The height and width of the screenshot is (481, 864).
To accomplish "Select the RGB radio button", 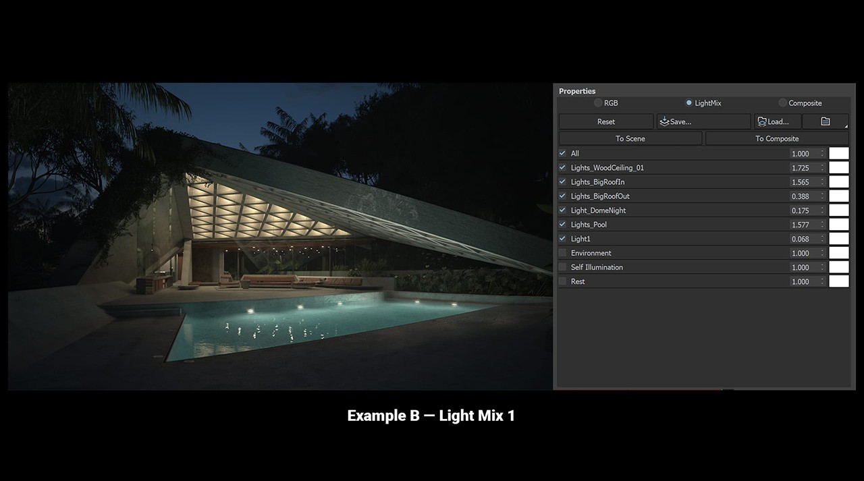I will tap(598, 103).
